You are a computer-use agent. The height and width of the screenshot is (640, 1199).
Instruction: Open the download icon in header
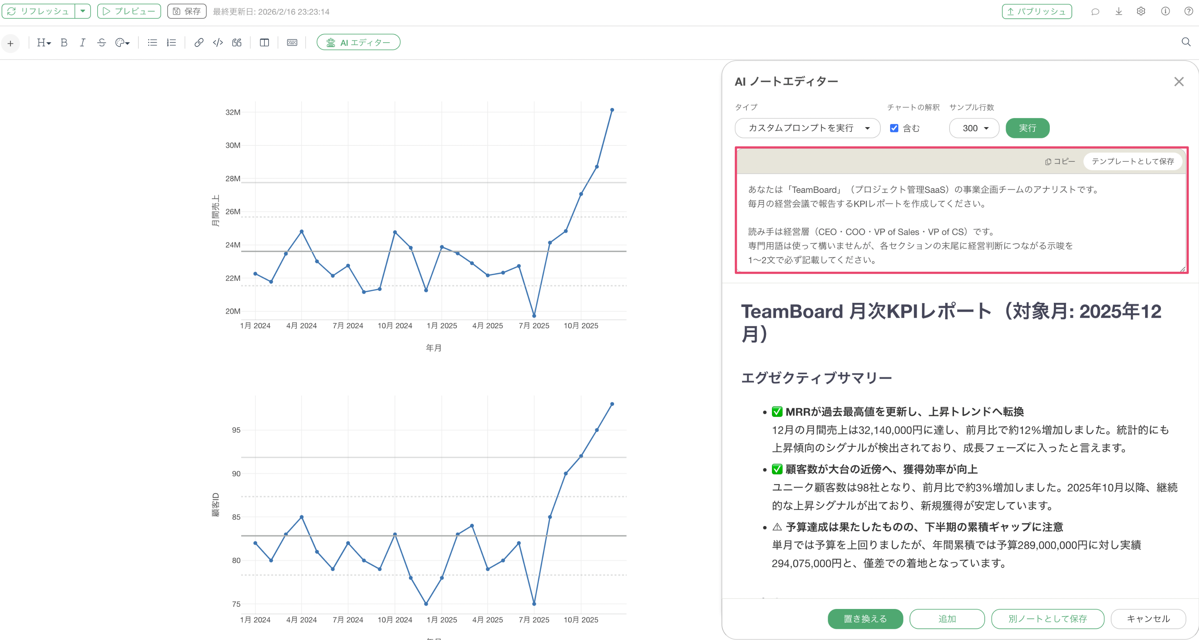coord(1119,12)
